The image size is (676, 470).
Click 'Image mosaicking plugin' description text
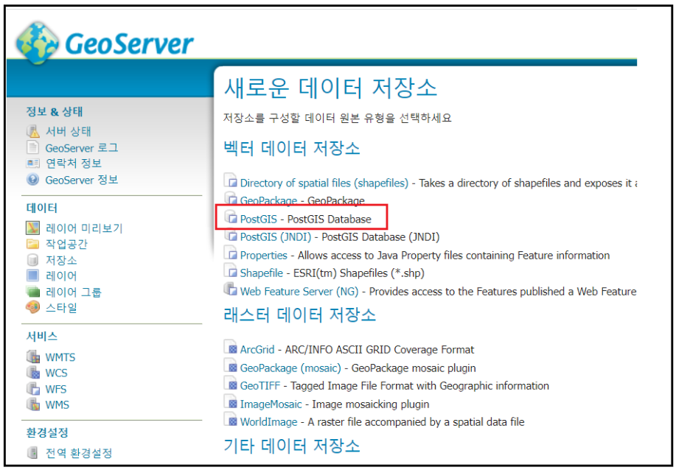(x=371, y=404)
